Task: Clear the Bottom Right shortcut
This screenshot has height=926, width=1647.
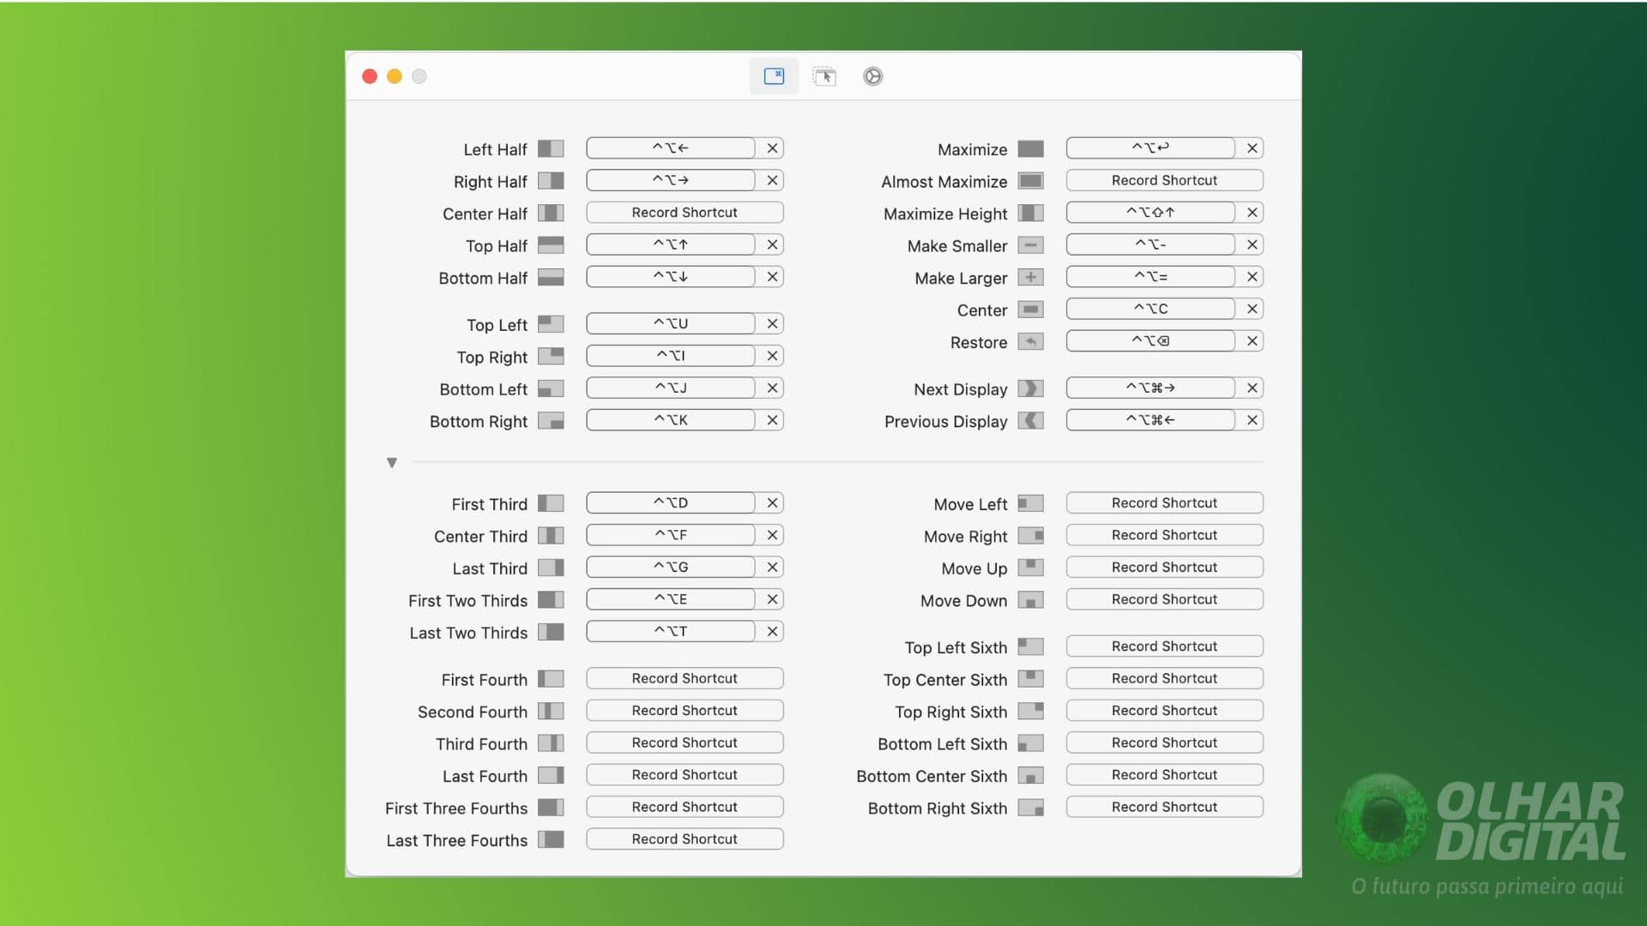Action: [771, 419]
